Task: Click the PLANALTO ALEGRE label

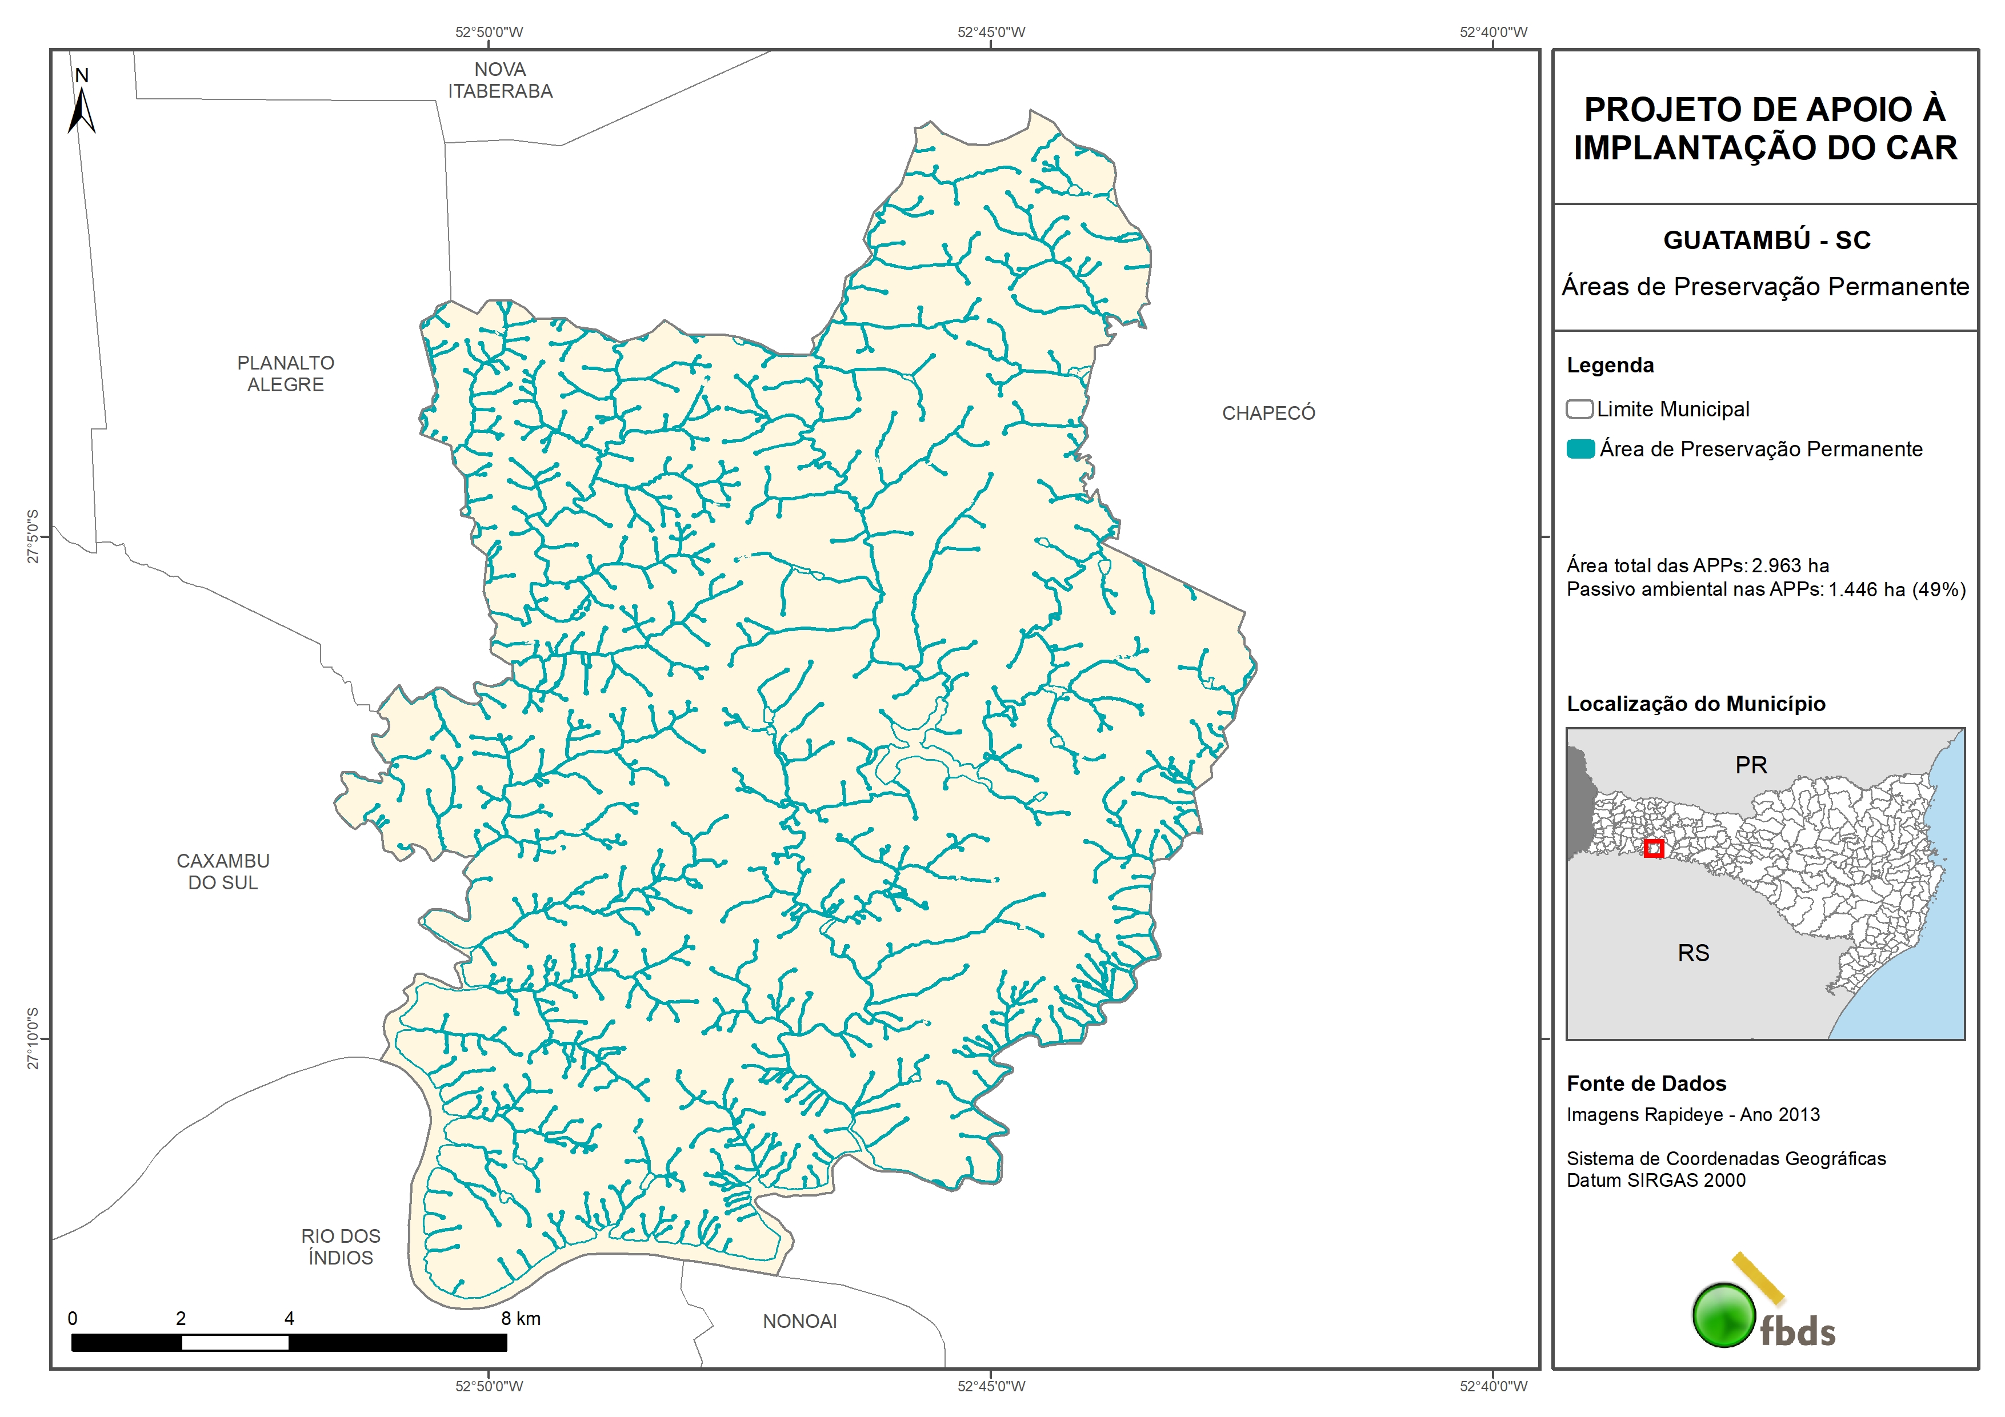Action: (x=286, y=374)
